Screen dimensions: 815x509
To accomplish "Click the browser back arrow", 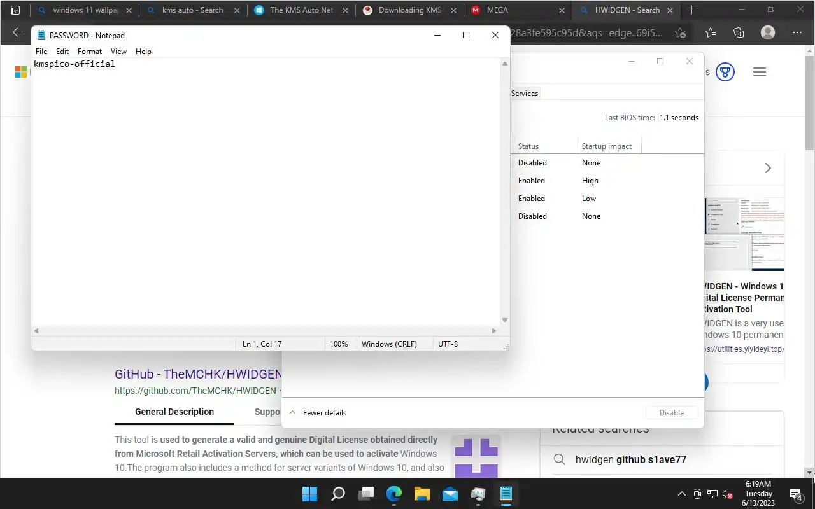I will (x=18, y=33).
